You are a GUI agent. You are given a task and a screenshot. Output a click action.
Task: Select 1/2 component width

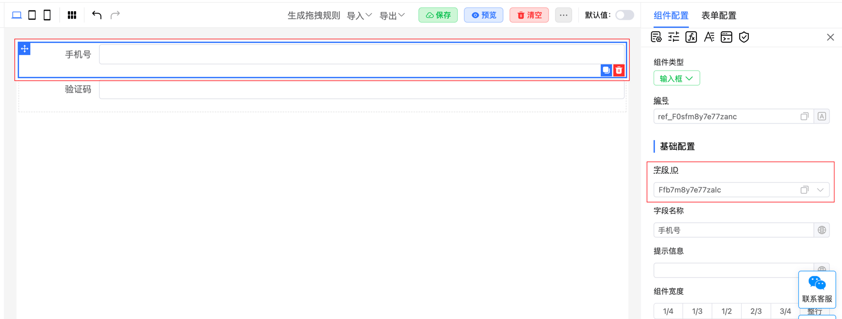pyautogui.click(x=726, y=311)
